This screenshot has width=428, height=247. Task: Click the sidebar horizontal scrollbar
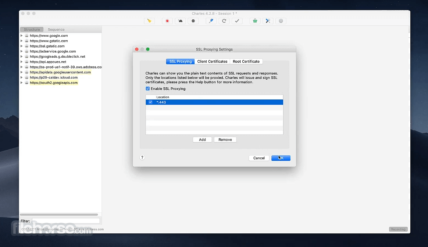tap(59, 215)
